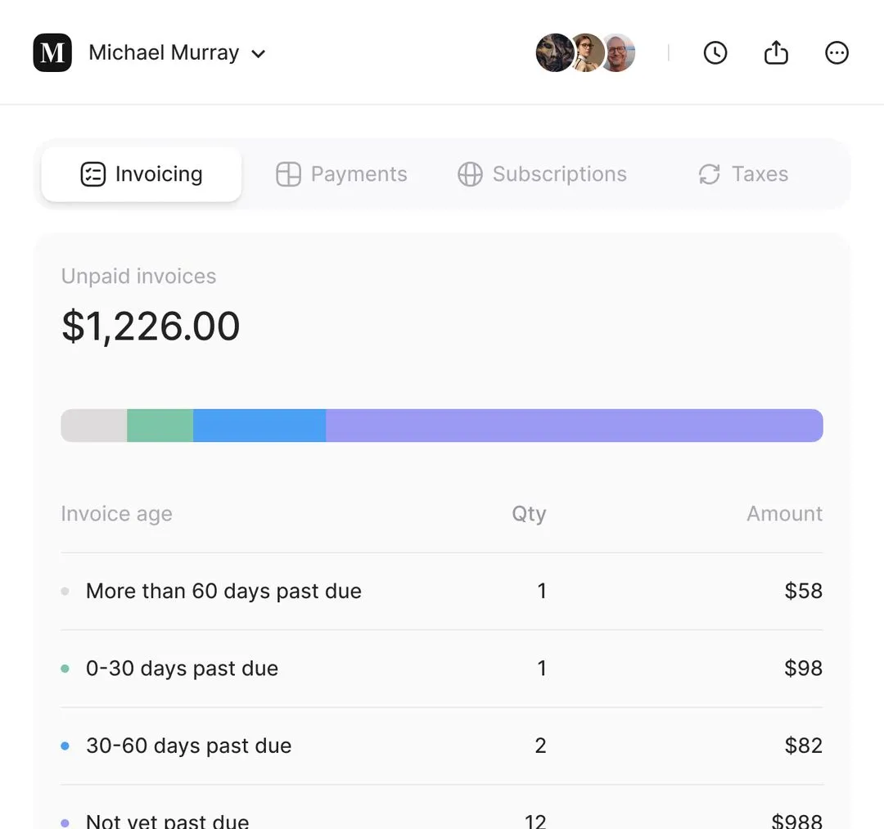Image resolution: width=884 pixels, height=829 pixels.
Task: Click the Subscriptions globe icon
Action: pyautogui.click(x=470, y=174)
